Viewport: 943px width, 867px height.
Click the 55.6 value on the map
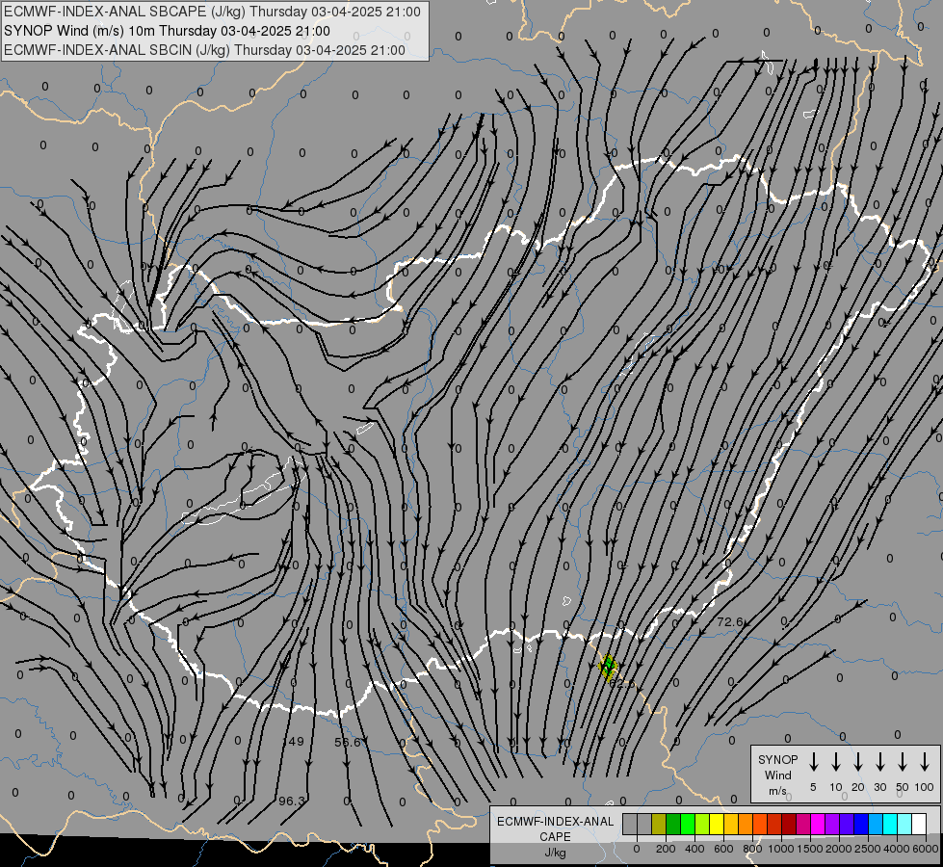pyautogui.click(x=348, y=742)
